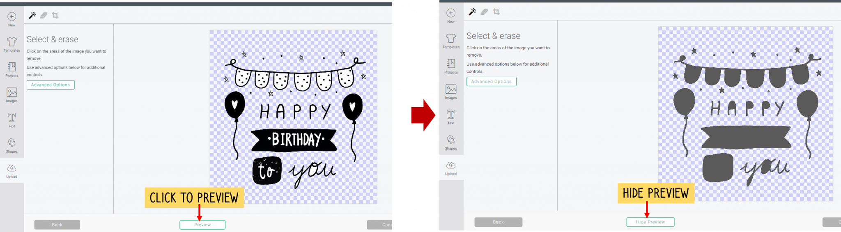
Task: Click Advanced Options in the right screenshot
Action: [492, 81]
